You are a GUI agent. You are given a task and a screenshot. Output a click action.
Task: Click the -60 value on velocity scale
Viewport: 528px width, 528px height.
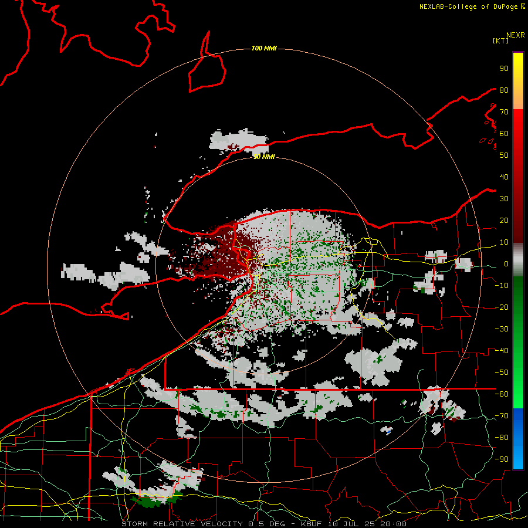[502, 394]
